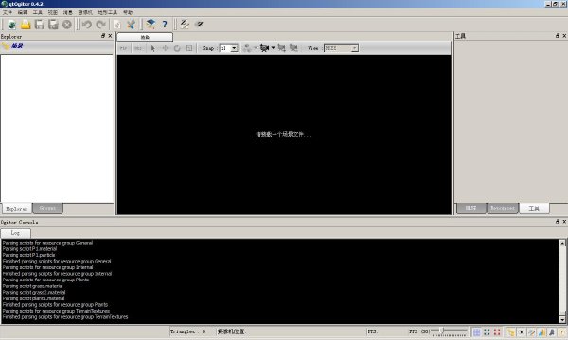
Task: Switch to the Resources tab in right panel
Action: coord(503,208)
